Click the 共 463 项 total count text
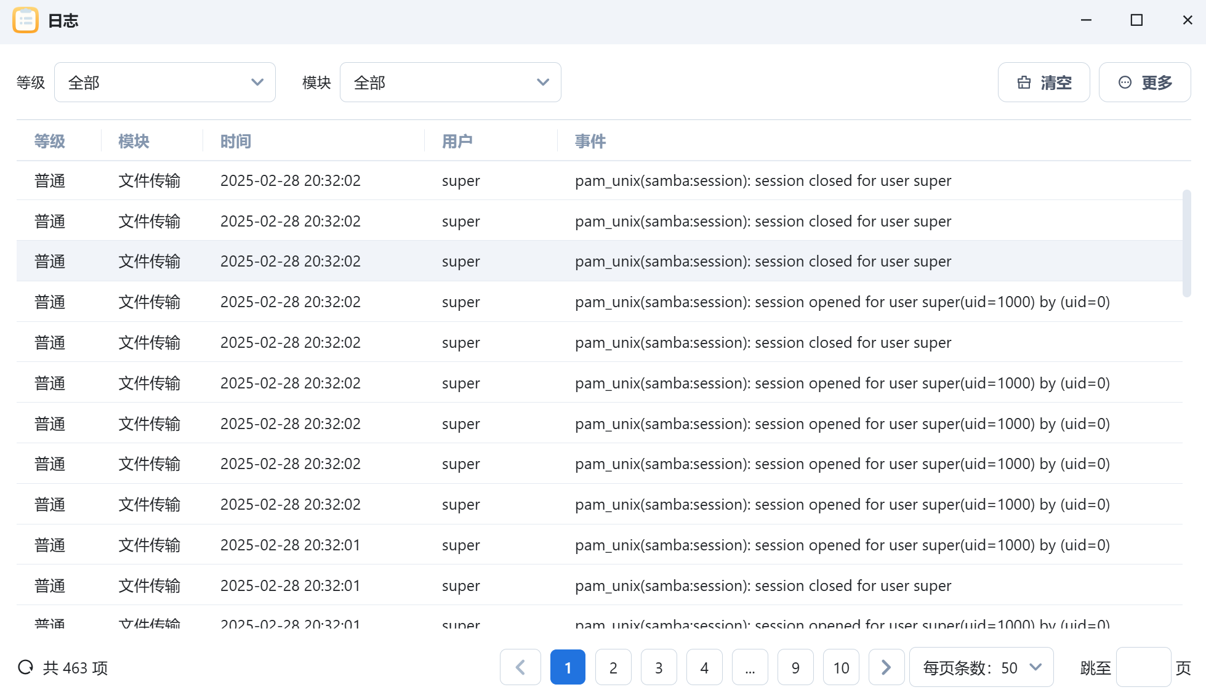 tap(75, 667)
